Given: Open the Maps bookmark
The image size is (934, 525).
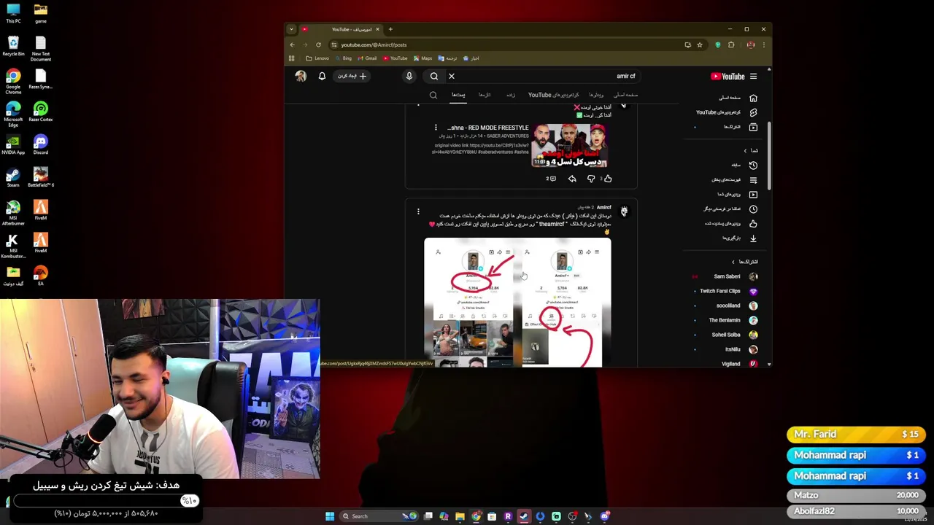Looking at the screenshot, I should click(x=422, y=58).
